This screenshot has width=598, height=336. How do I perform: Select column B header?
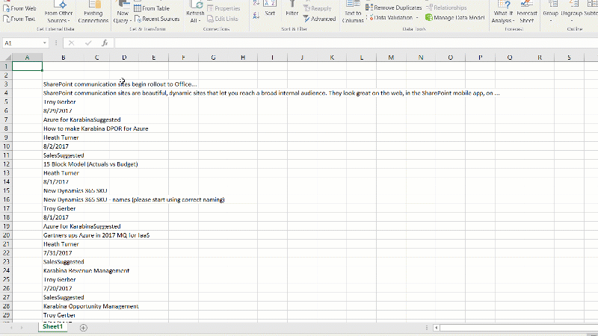(64, 57)
